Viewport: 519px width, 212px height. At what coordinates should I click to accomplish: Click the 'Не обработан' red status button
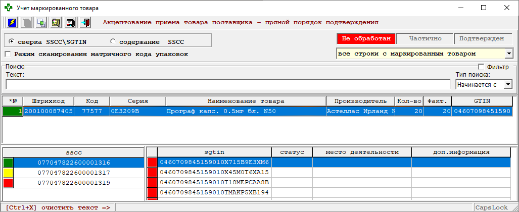pos(366,38)
